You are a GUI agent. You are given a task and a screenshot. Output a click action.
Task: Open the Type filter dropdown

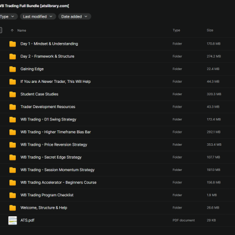pyautogui.click(x=8, y=16)
